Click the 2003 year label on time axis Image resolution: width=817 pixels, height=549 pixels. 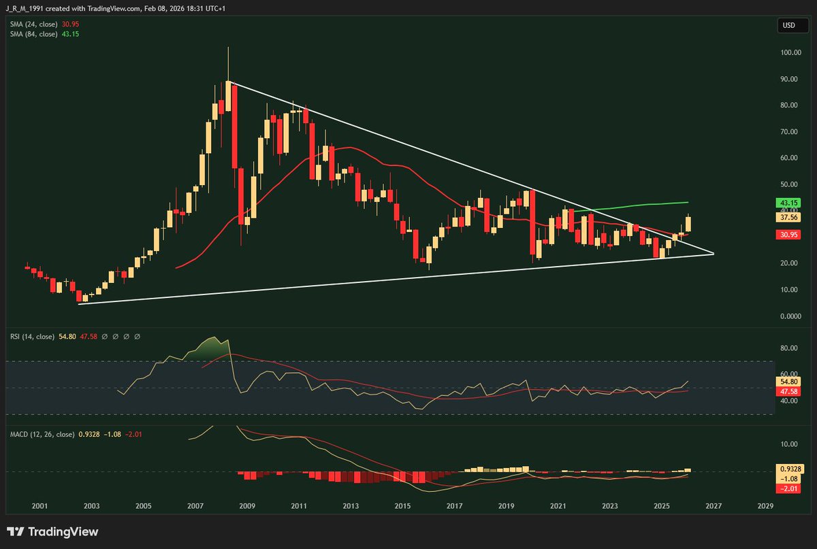[x=91, y=507]
